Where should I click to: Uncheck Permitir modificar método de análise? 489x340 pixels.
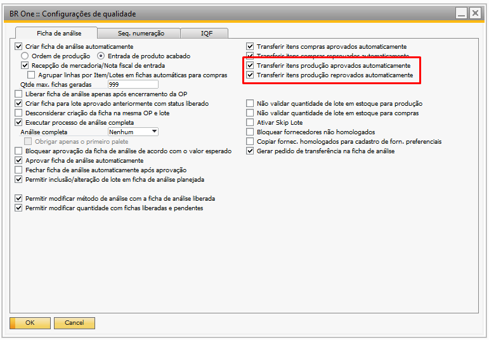19,198
